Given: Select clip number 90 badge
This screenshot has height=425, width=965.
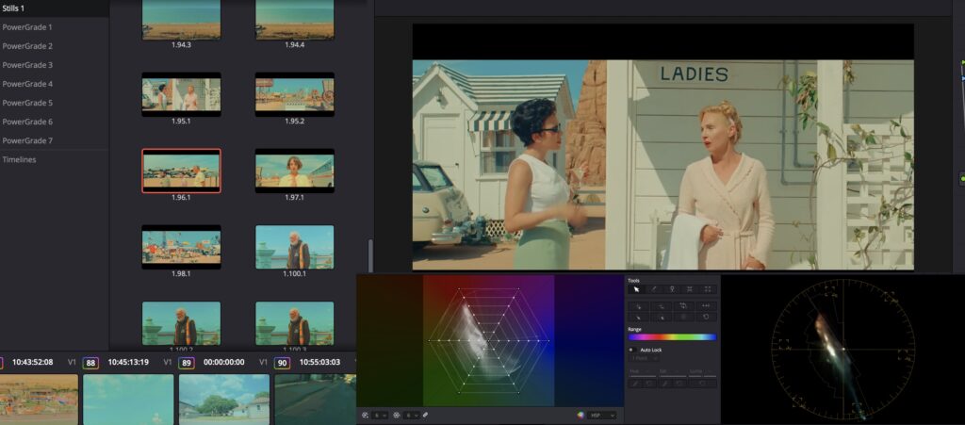Looking at the screenshot, I should (282, 363).
